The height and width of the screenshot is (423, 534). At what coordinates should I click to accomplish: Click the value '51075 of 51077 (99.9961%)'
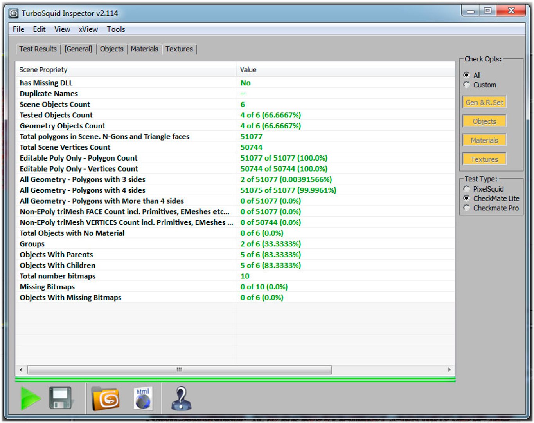pyautogui.click(x=288, y=190)
